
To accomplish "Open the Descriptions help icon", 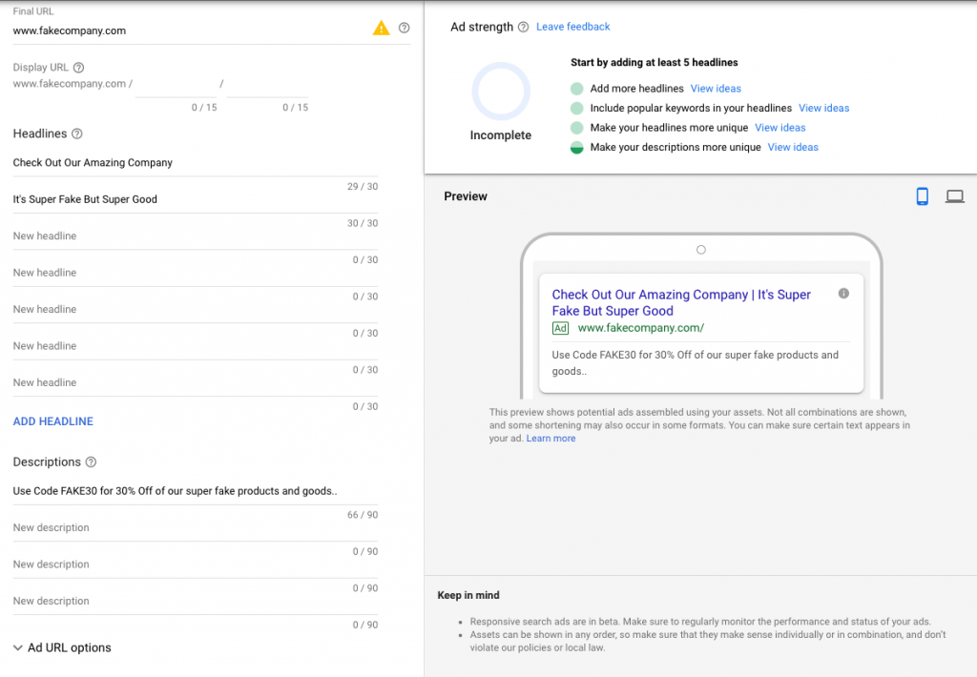I will pyautogui.click(x=91, y=462).
